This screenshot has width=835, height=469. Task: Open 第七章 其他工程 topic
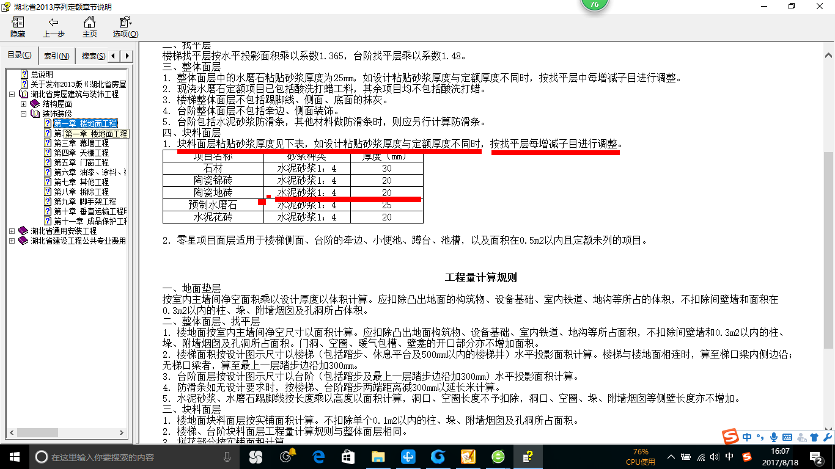(x=81, y=182)
